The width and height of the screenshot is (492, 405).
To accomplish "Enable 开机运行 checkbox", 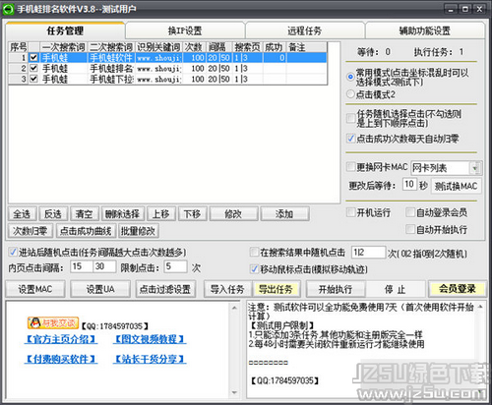I will 351,212.
